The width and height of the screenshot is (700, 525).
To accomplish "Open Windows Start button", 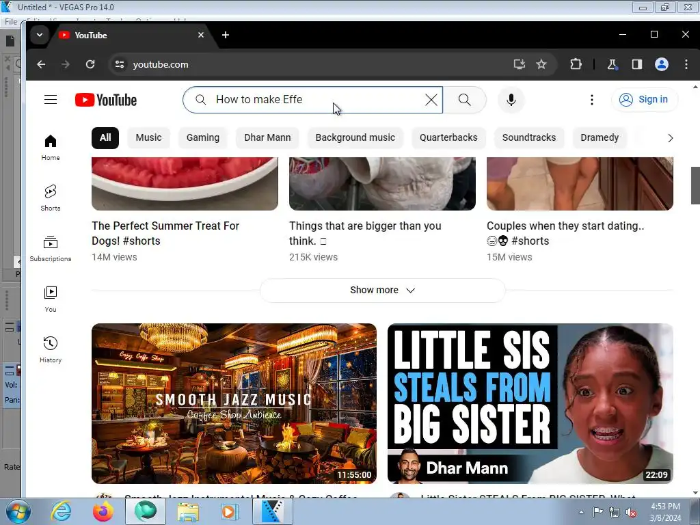I will pos(18,511).
